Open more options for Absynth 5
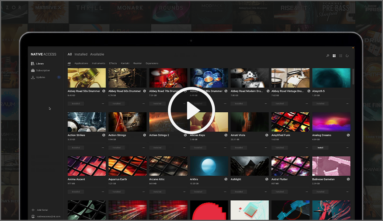This screenshot has height=221, width=383. [x=347, y=104]
